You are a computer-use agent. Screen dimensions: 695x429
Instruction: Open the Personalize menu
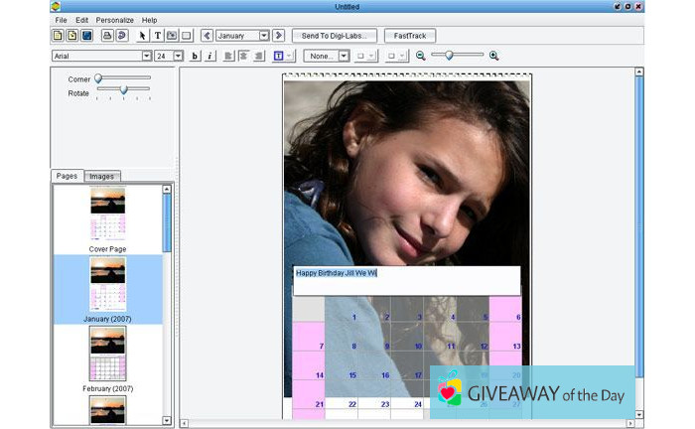[114, 20]
